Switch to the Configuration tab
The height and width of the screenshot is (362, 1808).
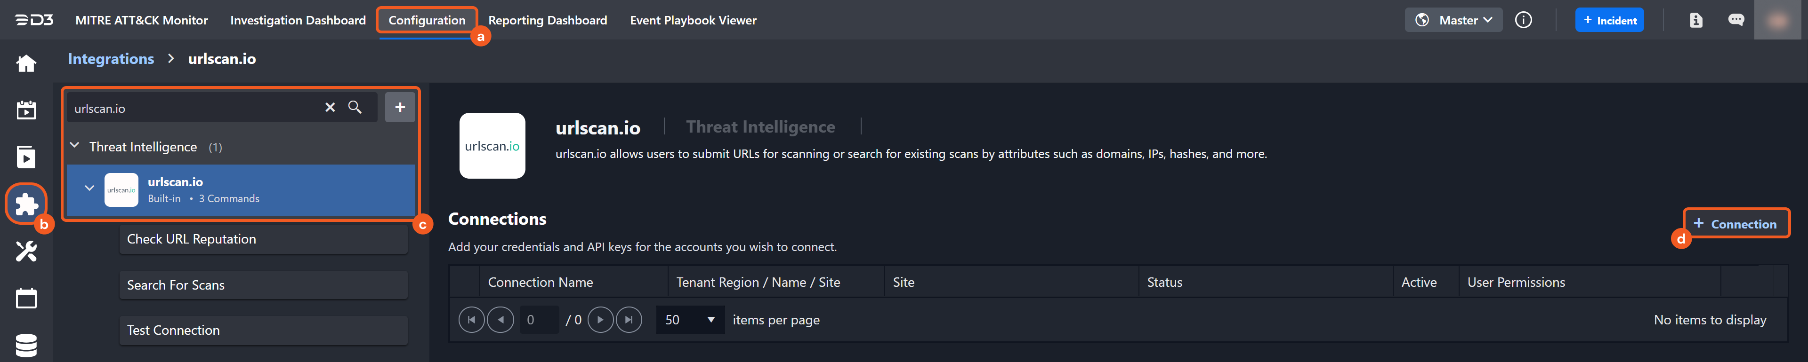tap(427, 20)
